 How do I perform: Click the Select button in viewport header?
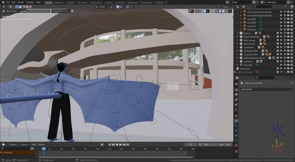[x=32, y=11]
